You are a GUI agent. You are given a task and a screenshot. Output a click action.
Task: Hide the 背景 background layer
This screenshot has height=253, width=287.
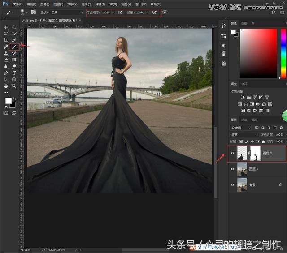point(232,184)
